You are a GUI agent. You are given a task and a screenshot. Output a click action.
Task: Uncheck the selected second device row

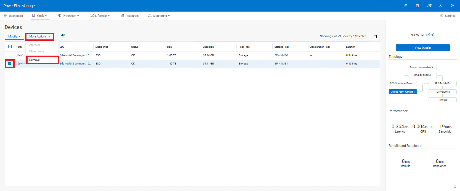10,64
